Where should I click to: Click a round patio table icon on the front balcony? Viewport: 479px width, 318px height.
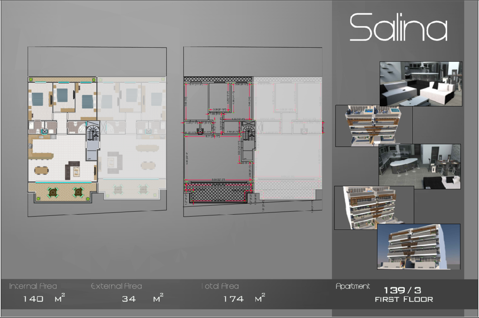point(53,192)
